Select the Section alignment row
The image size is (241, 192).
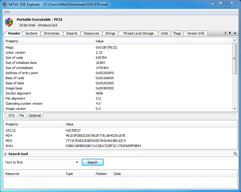(118, 93)
